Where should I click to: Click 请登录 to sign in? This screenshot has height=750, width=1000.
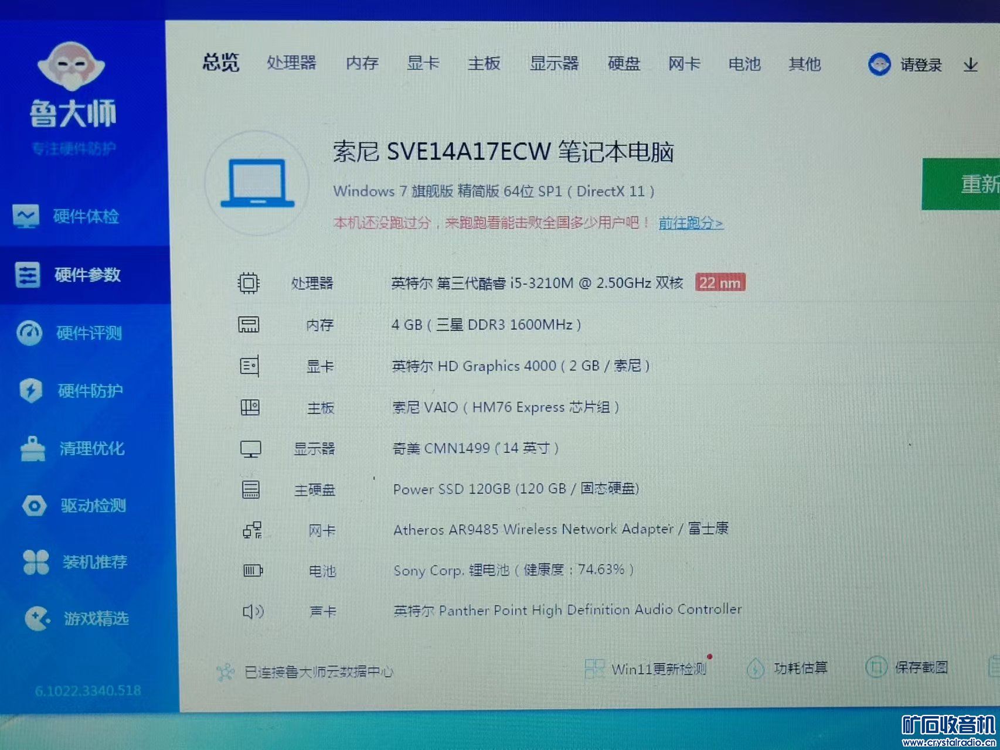921,64
